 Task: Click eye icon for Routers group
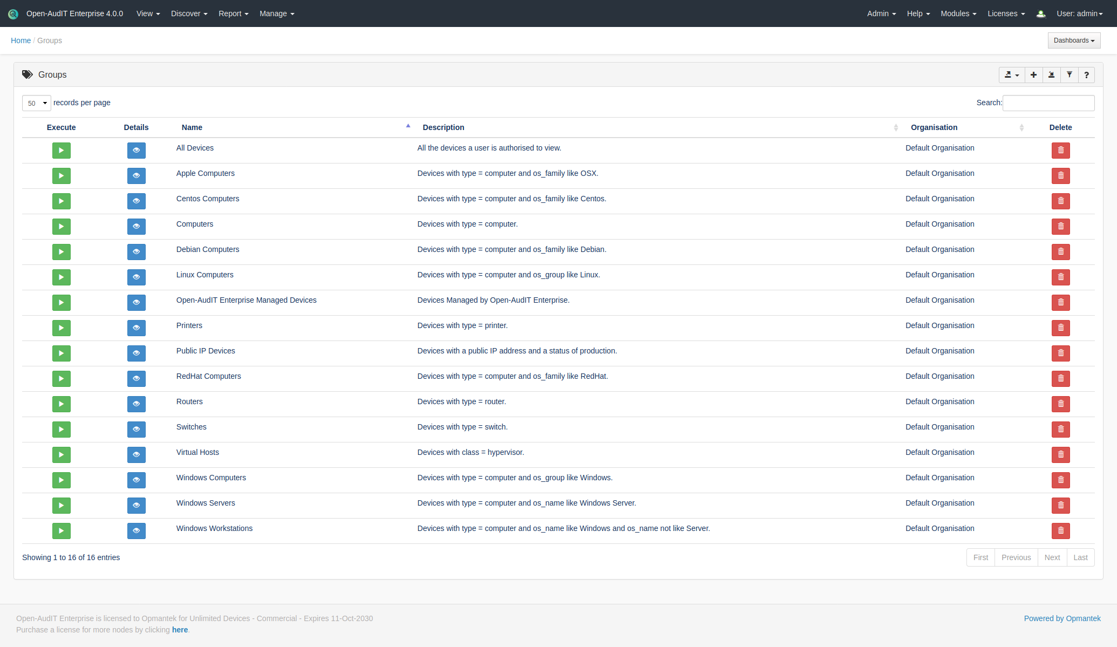pyautogui.click(x=136, y=404)
